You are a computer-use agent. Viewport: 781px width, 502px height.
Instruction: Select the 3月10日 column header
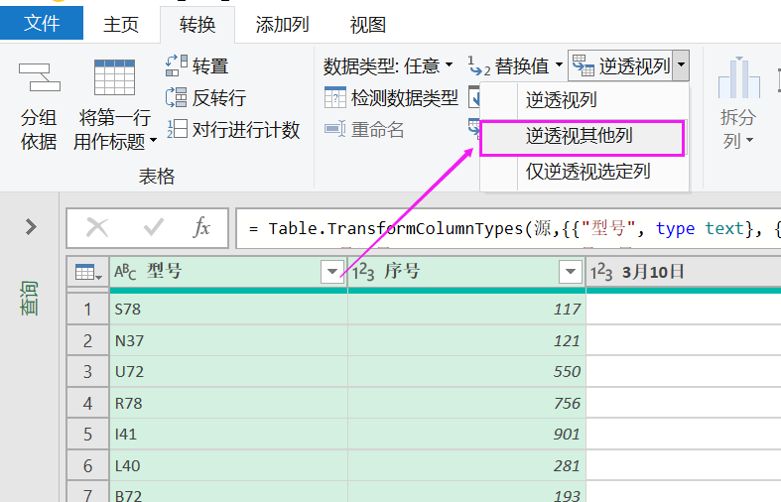coord(684,272)
